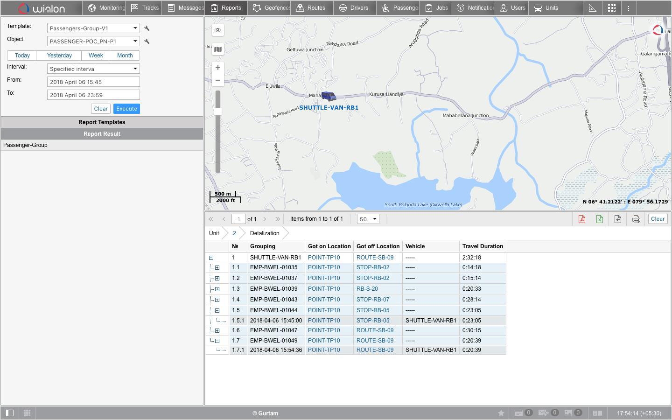Zoom out on the map
The height and width of the screenshot is (420, 672).
218,80
